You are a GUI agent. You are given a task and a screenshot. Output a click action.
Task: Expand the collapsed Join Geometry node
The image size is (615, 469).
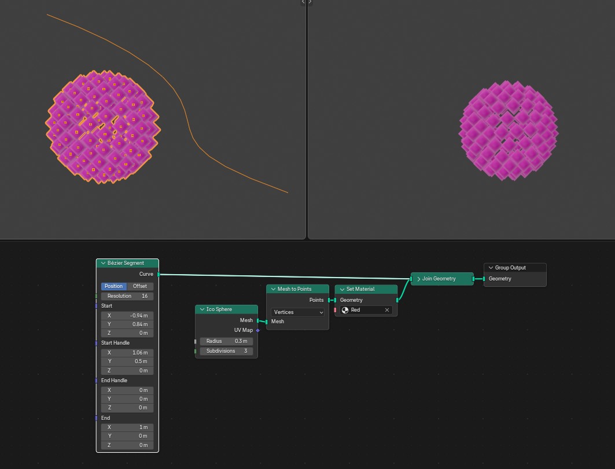[418, 279]
